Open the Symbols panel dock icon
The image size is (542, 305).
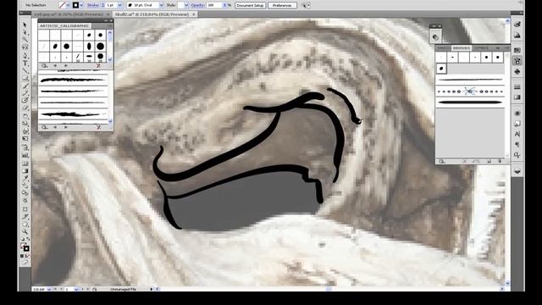point(517,71)
